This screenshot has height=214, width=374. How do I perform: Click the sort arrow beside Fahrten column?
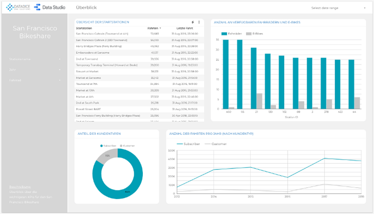pyautogui.click(x=161, y=28)
